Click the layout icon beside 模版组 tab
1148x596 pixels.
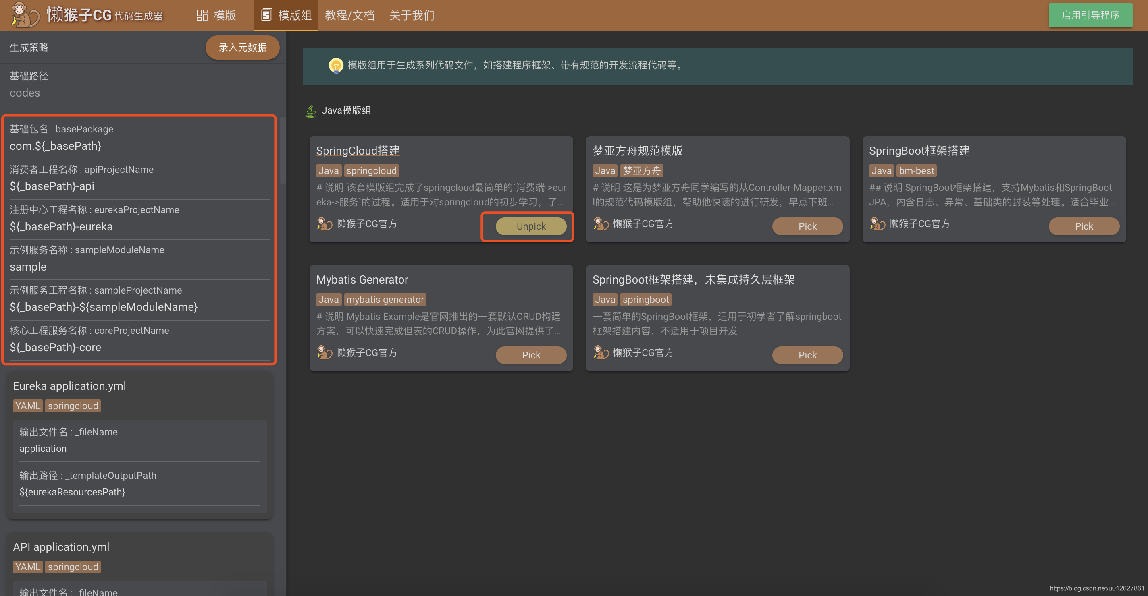pos(266,15)
